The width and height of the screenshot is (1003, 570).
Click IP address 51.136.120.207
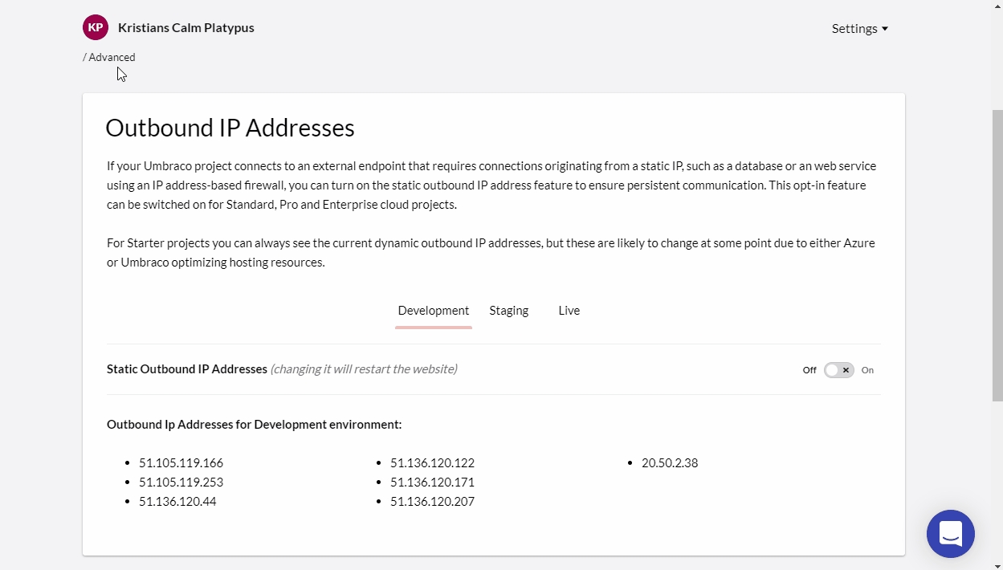coord(432,502)
